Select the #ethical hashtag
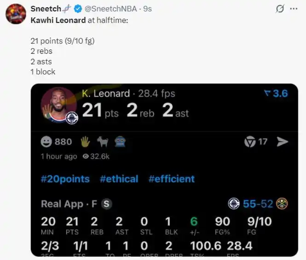The height and width of the screenshot is (260, 306). (119, 179)
